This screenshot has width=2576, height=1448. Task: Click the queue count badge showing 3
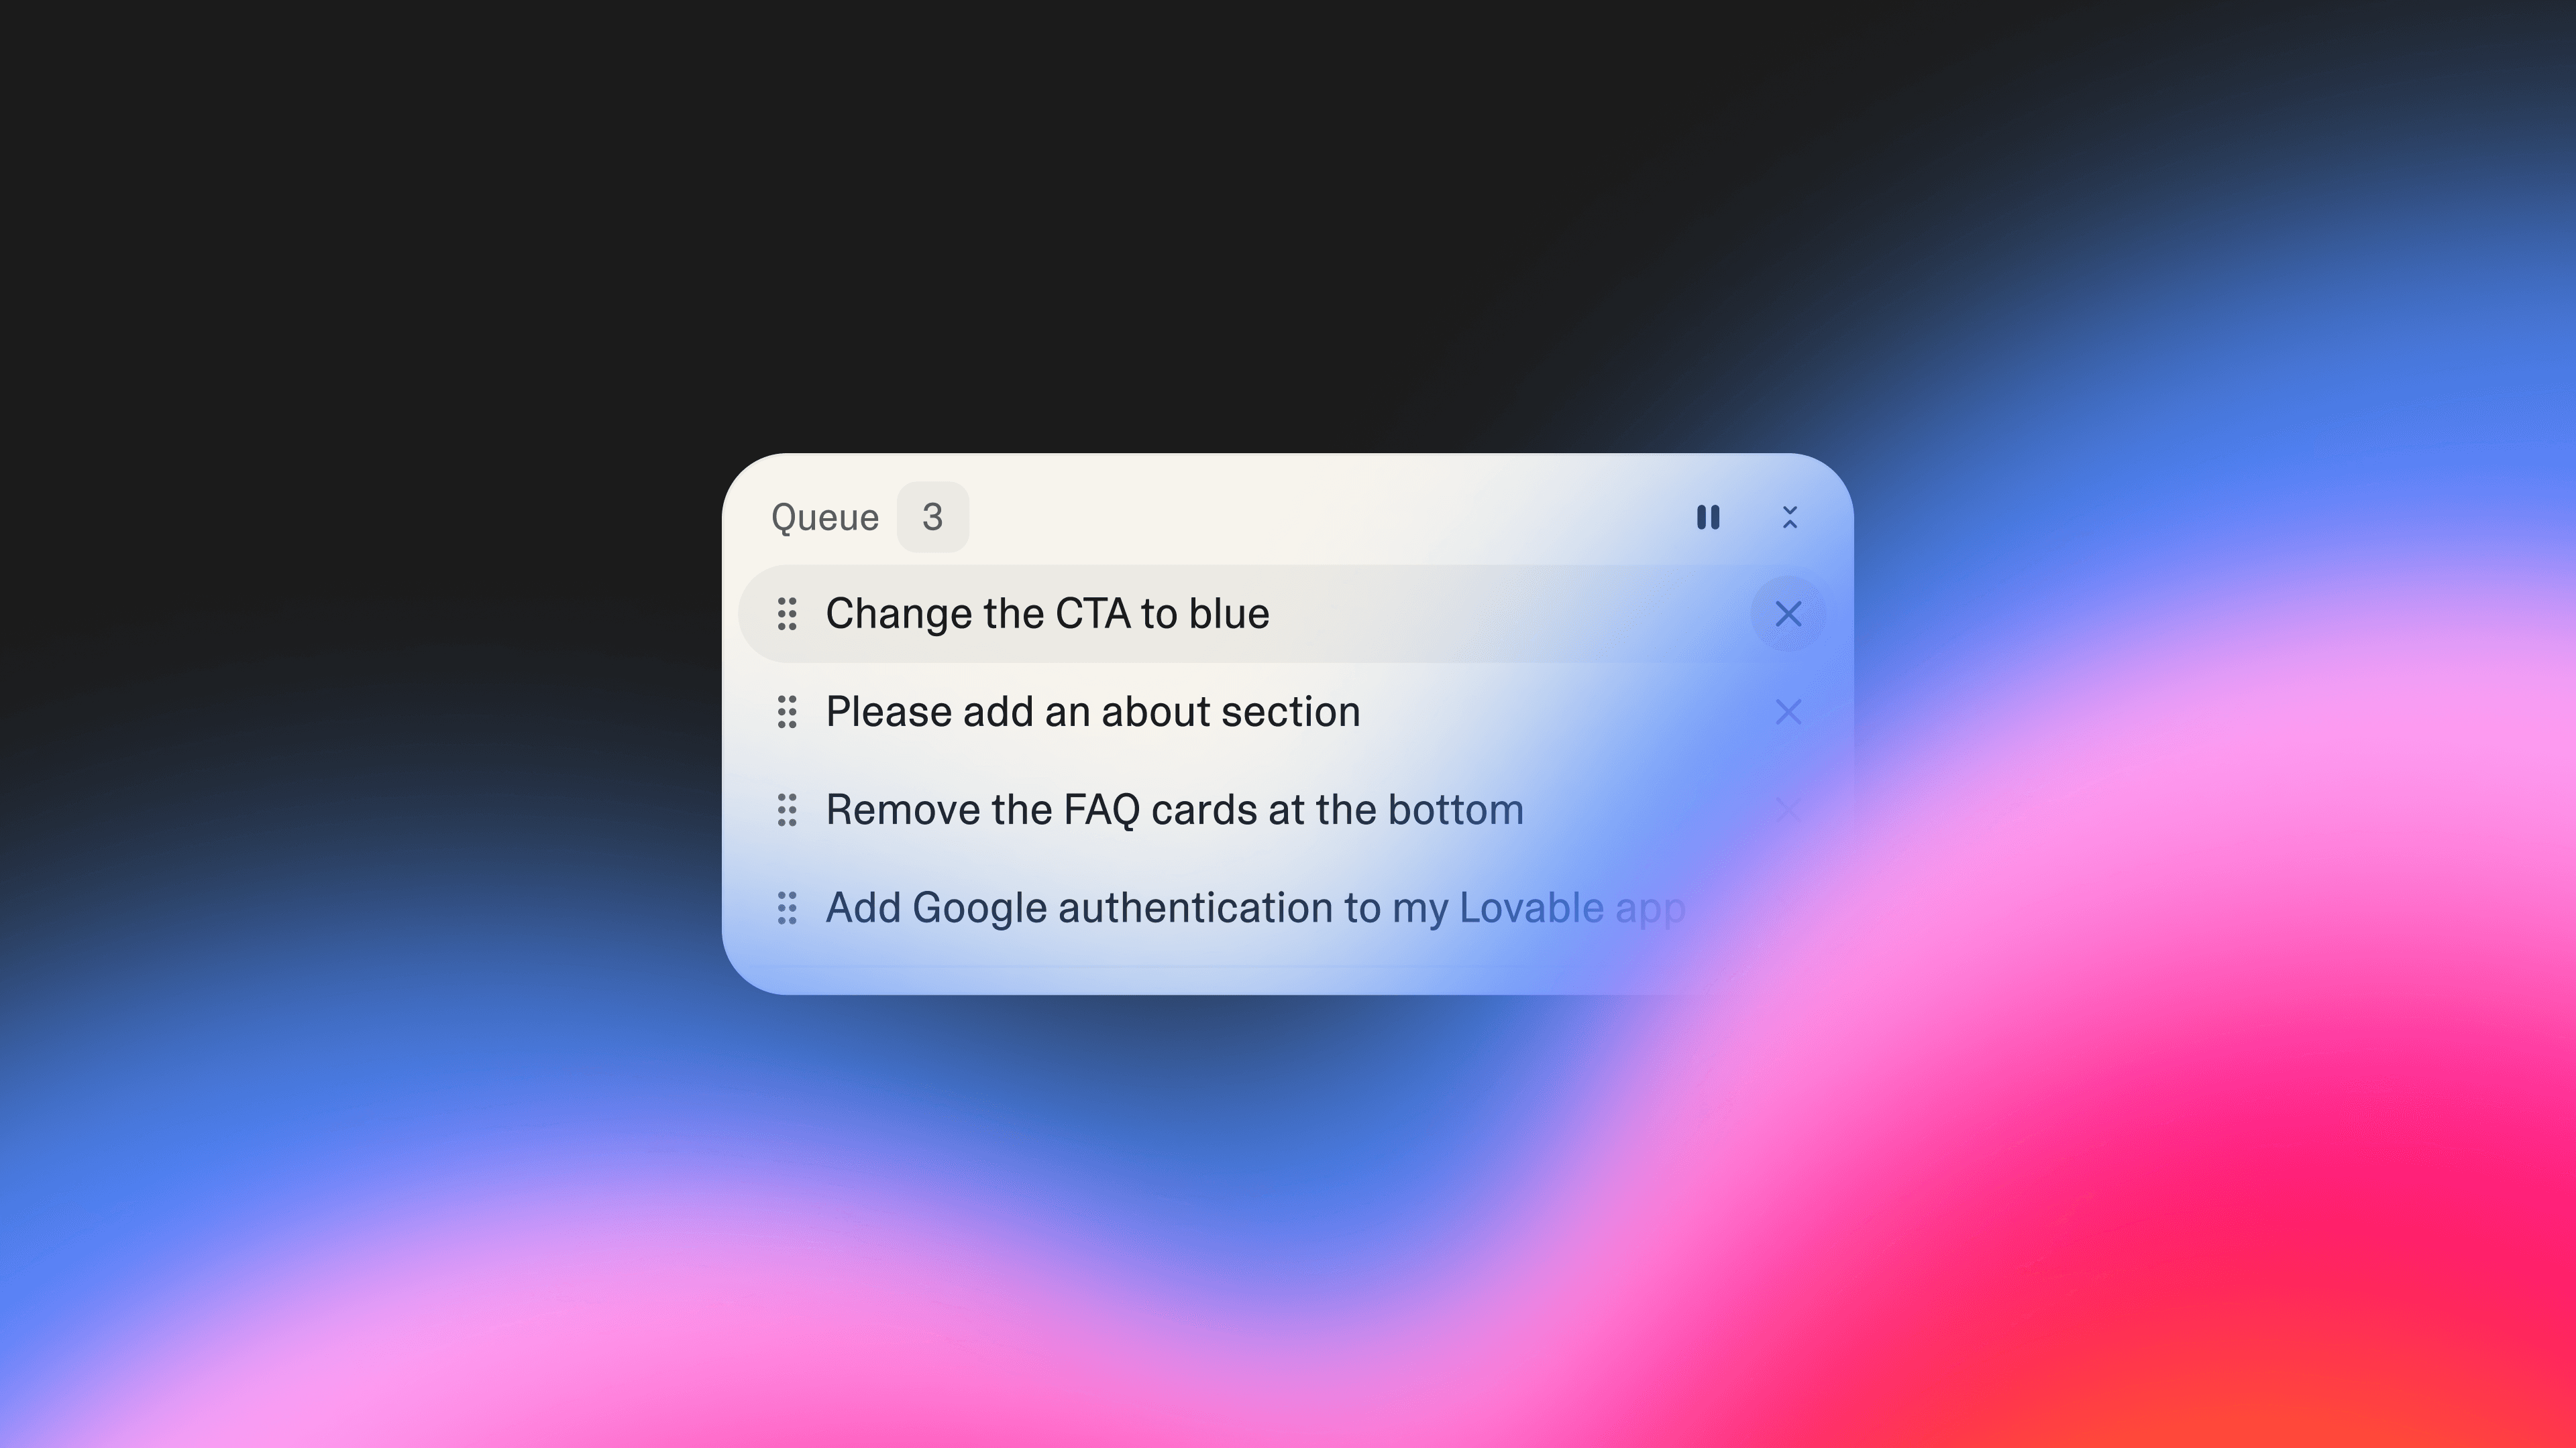click(x=932, y=517)
